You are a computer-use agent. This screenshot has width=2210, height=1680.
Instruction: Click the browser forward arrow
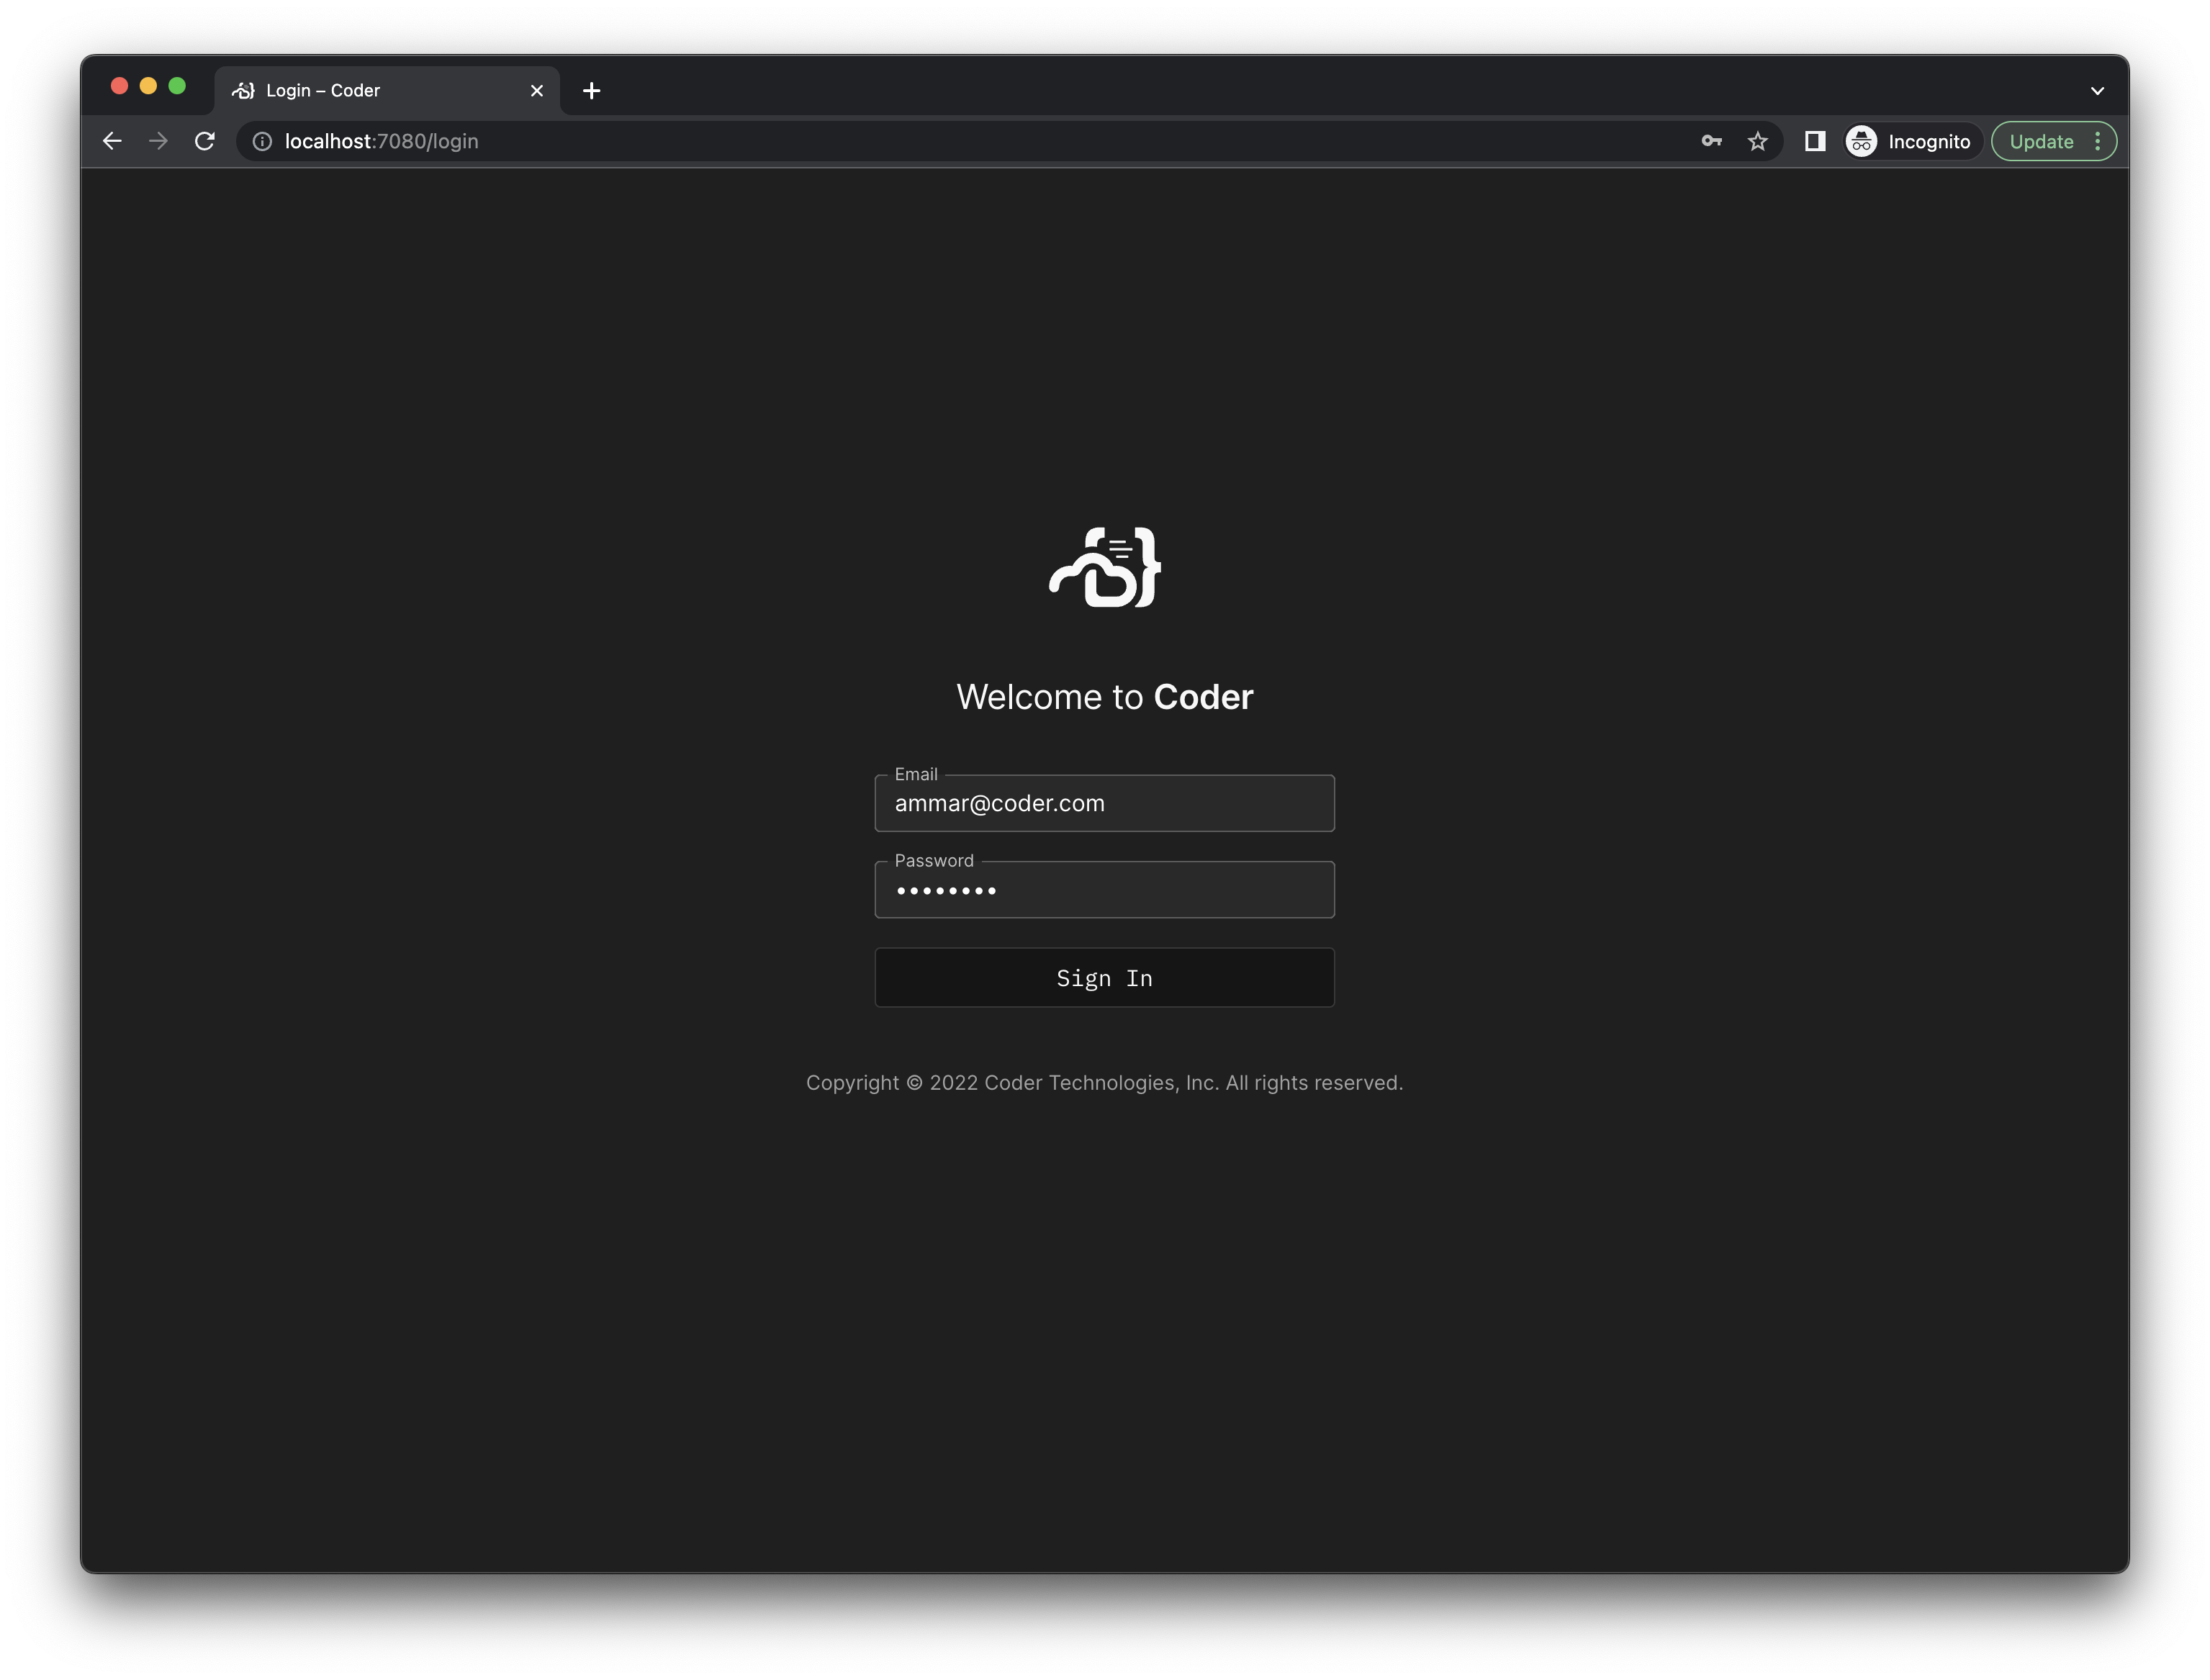point(158,141)
